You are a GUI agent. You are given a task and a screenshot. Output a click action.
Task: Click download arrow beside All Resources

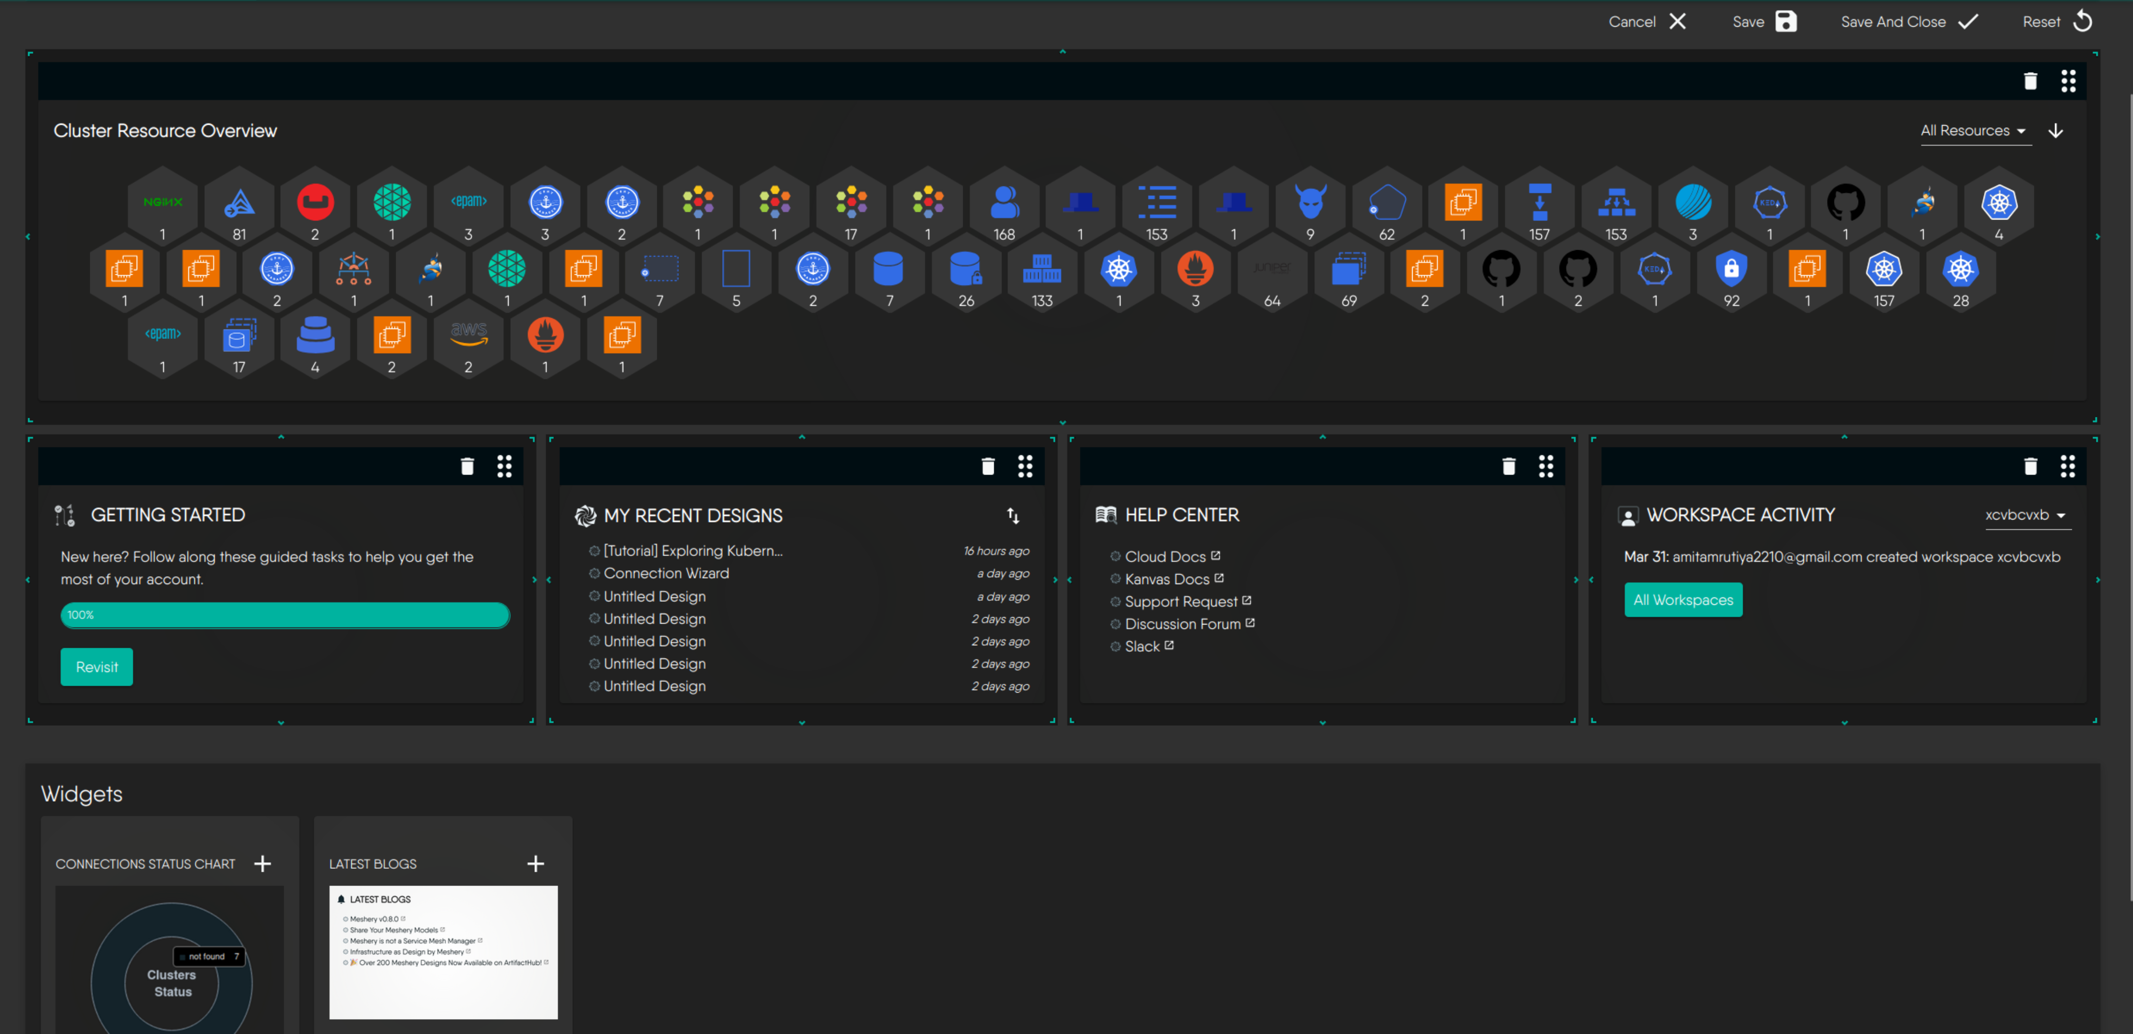tap(2055, 131)
